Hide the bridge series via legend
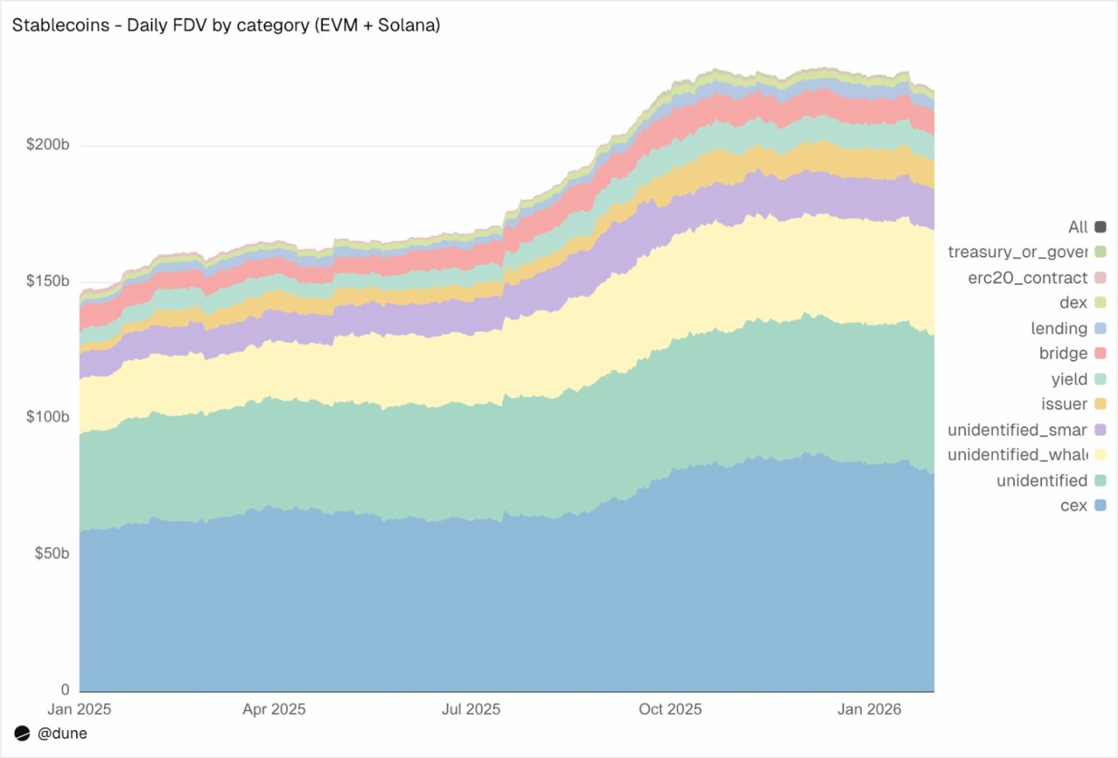 [1063, 353]
